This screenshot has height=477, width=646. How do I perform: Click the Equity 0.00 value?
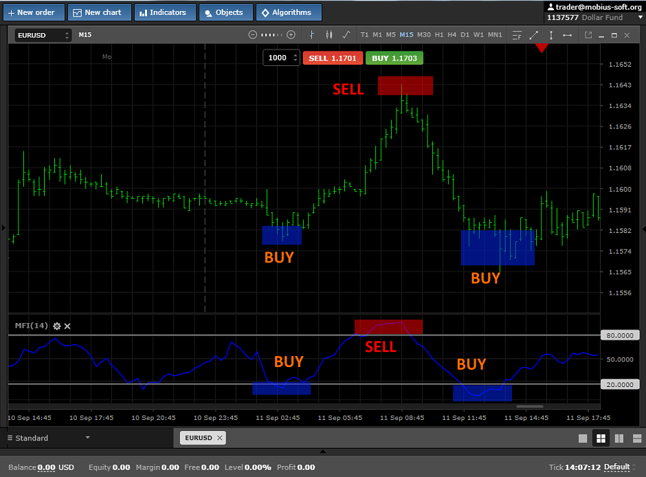point(121,467)
